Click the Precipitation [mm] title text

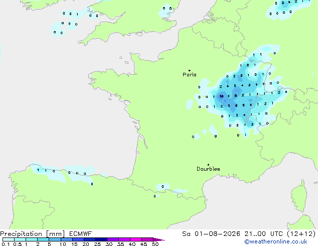pos(33,234)
